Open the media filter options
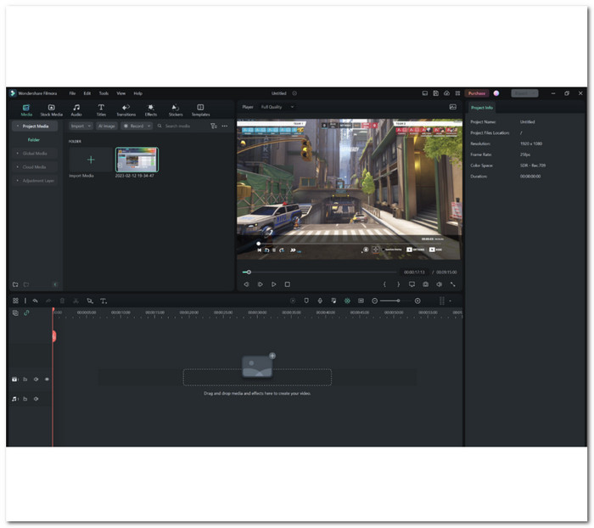This screenshot has width=594, height=528. click(214, 126)
